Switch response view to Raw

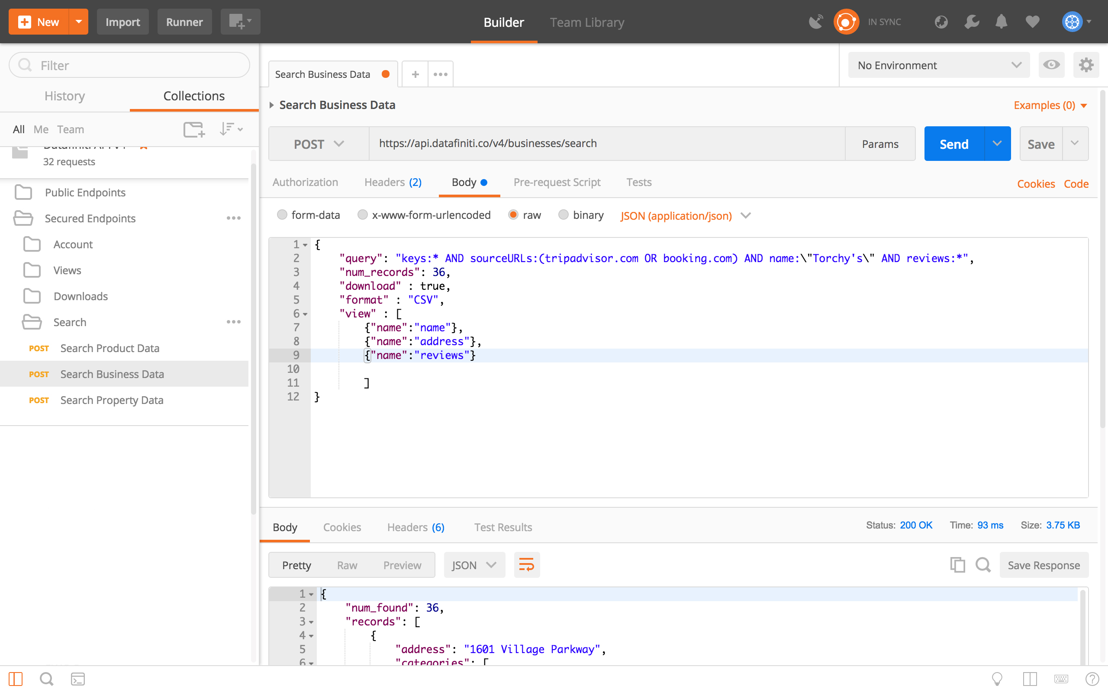tap(347, 565)
